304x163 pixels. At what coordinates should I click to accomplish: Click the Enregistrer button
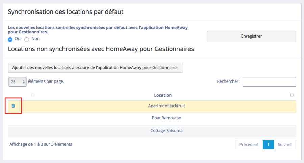(x=251, y=36)
